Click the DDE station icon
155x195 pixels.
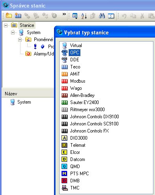[x=64, y=60]
